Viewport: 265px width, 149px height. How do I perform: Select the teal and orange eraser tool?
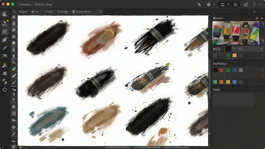[x=14, y=69]
